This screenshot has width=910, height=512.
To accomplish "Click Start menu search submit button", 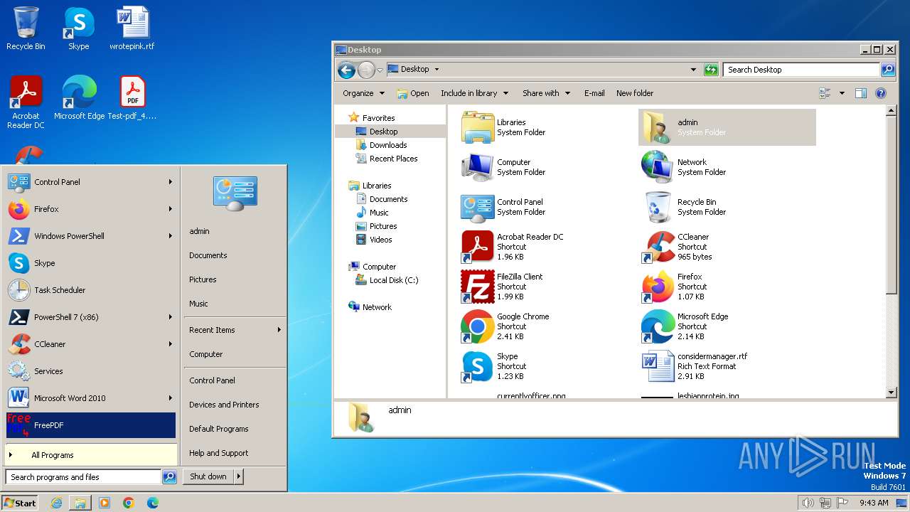I will (169, 477).
